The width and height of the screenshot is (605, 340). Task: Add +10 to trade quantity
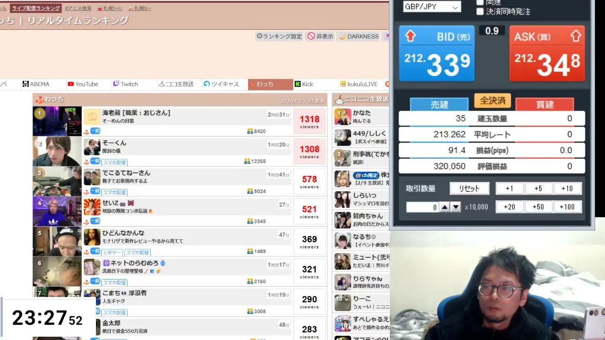point(567,188)
